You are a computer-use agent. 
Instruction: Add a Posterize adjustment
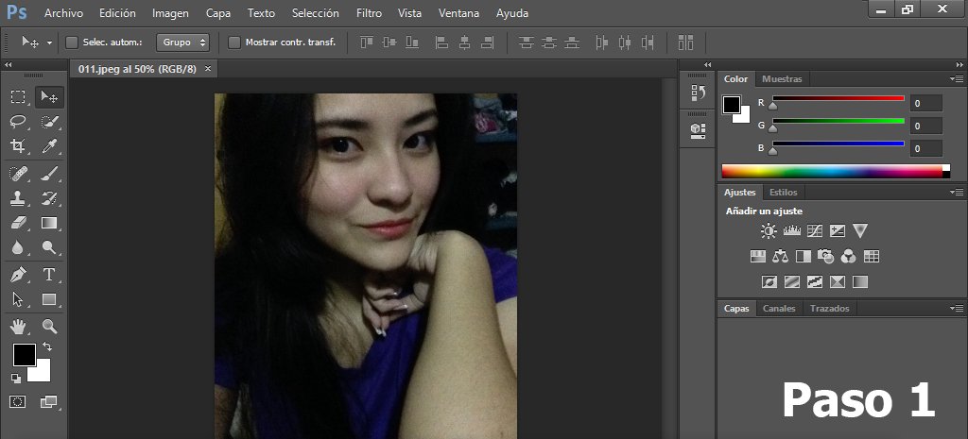(792, 281)
